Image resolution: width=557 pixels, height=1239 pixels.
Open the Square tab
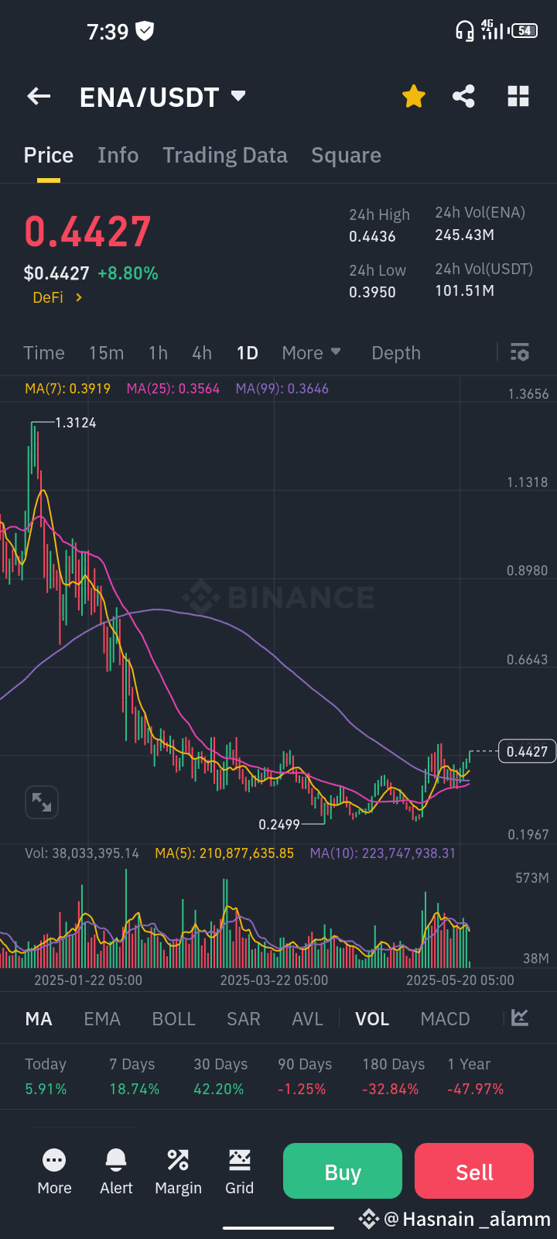coord(346,155)
